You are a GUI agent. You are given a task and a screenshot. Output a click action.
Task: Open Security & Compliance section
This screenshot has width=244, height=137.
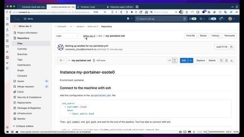click(29, 97)
